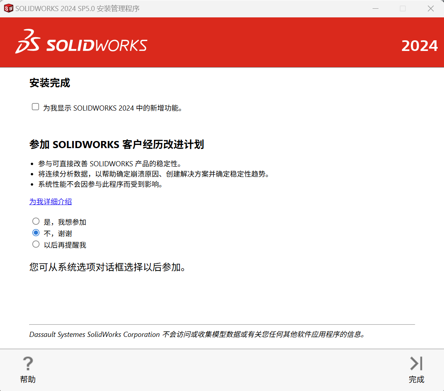Screen dimensions: 444x391
Task: Select the 是，我想参加 radio button
Action: point(36,221)
